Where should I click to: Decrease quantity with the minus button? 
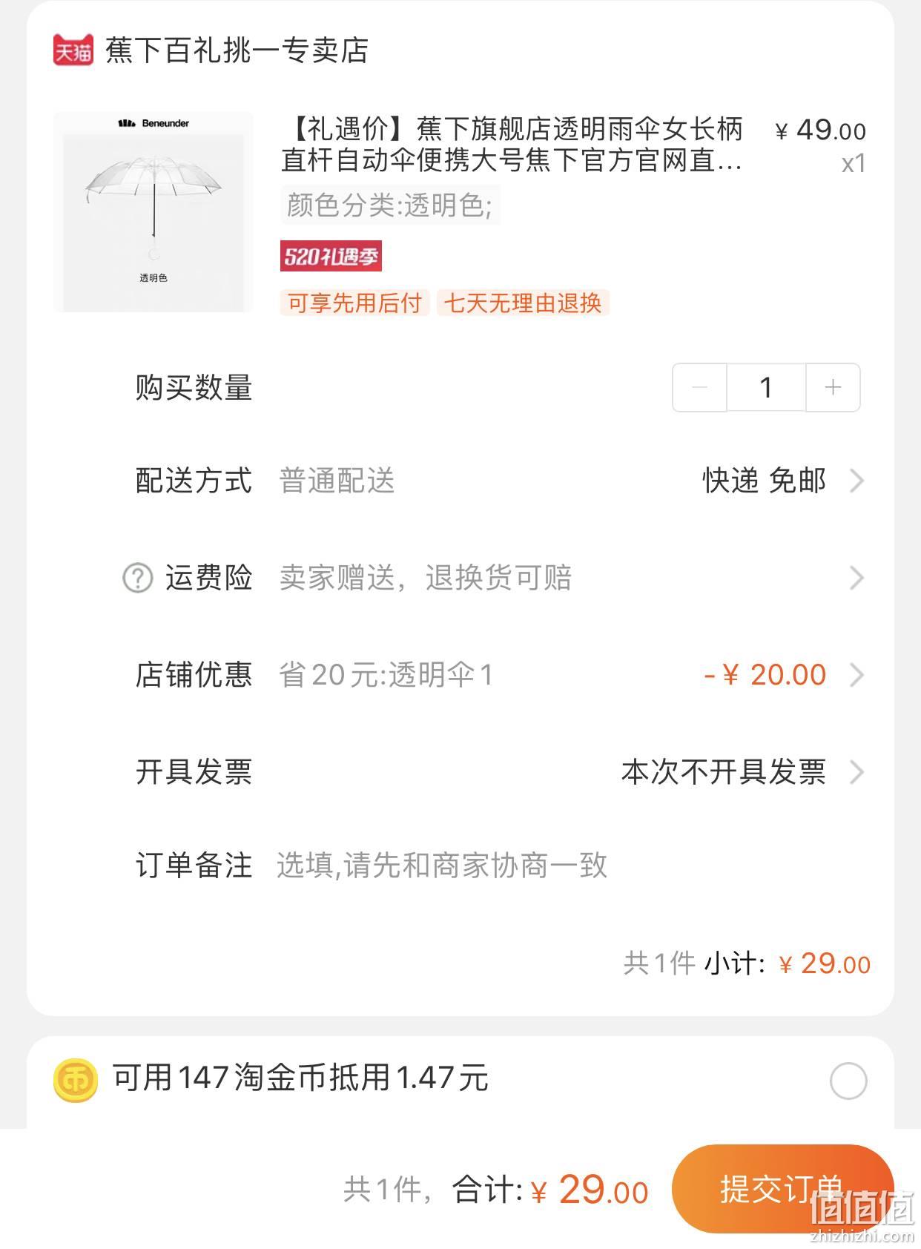coord(699,387)
